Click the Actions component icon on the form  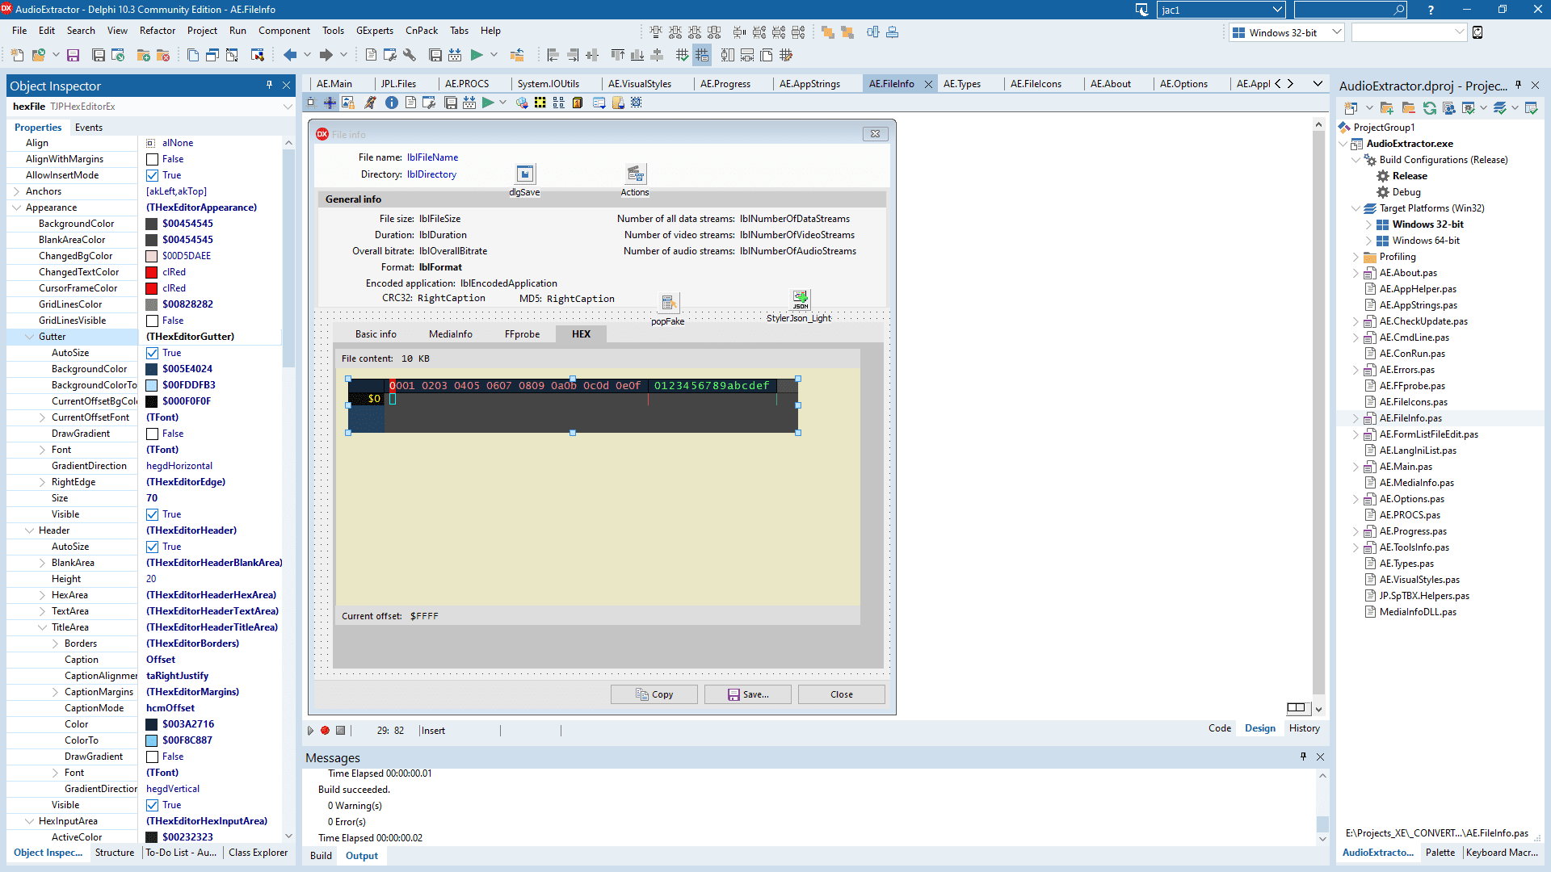(x=636, y=174)
